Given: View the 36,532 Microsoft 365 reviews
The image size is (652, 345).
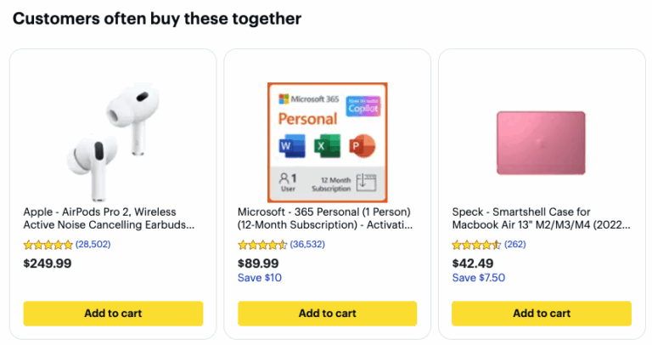Looking at the screenshot, I should pyautogui.click(x=308, y=245).
